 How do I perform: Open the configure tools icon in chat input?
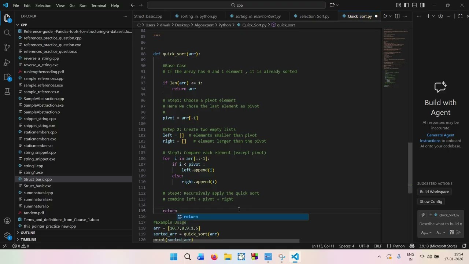452,232
